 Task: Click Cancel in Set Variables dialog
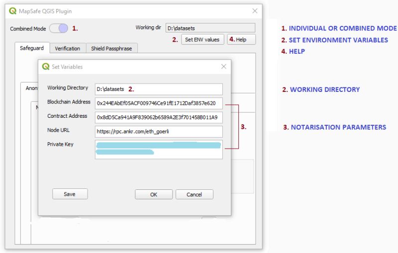coord(195,194)
